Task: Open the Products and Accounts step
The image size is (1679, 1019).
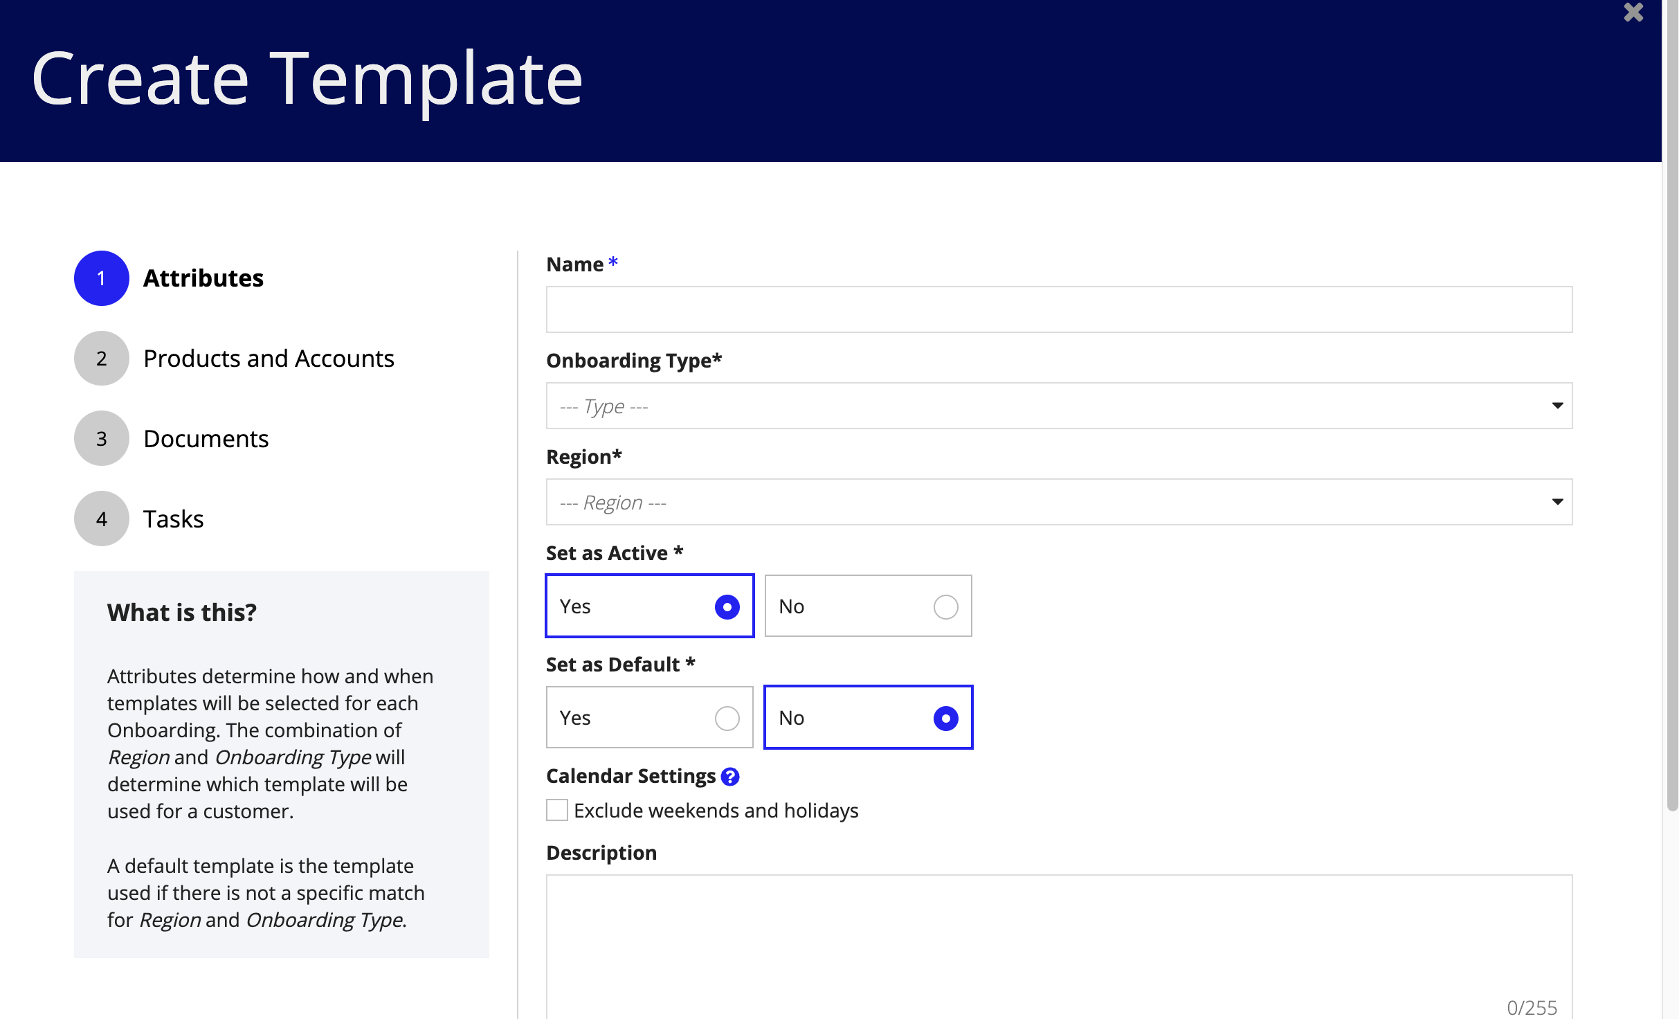Action: (x=269, y=359)
